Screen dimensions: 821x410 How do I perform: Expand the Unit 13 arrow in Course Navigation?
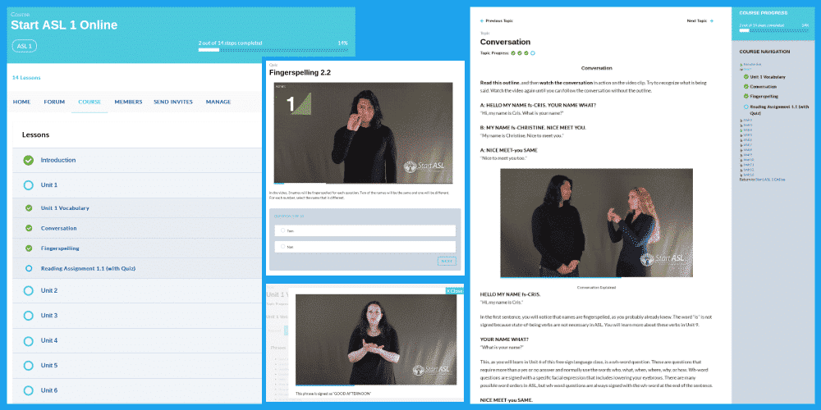(741, 175)
